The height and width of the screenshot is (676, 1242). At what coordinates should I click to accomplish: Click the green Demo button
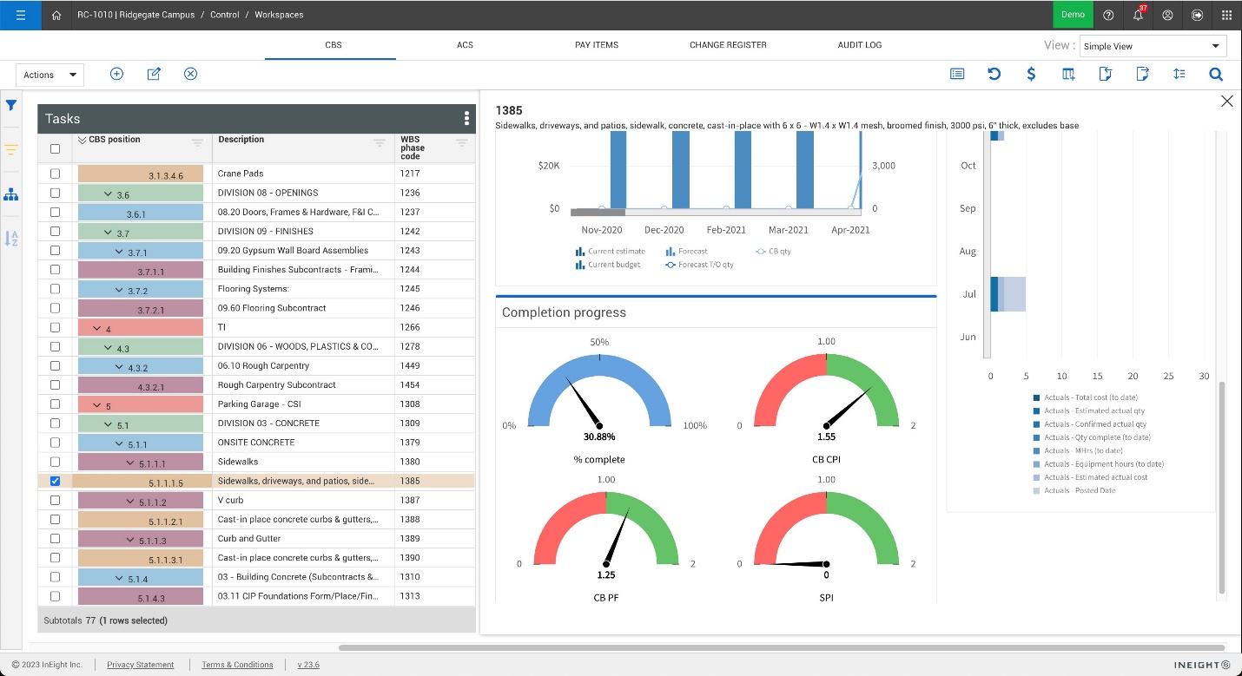(1073, 15)
